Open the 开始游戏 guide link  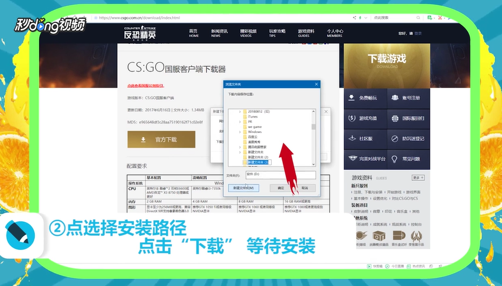(394, 192)
